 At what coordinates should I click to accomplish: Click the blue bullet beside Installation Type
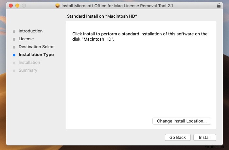pyautogui.click(x=14, y=55)
